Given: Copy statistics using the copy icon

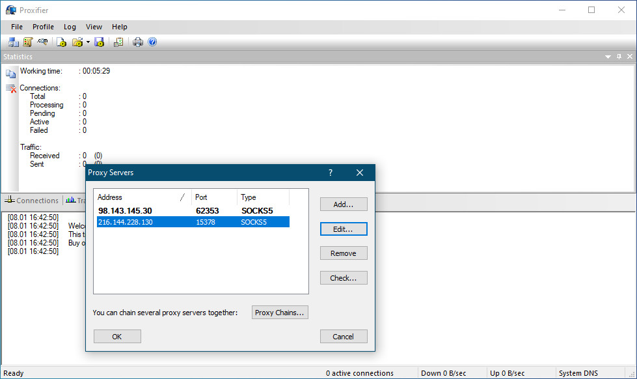Looking at the screenshot, I should [10, 74].
